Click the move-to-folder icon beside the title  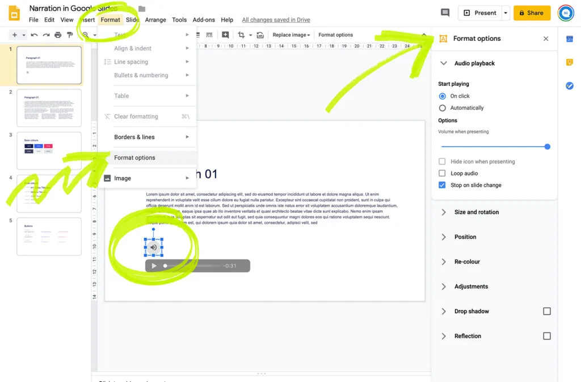142,9
